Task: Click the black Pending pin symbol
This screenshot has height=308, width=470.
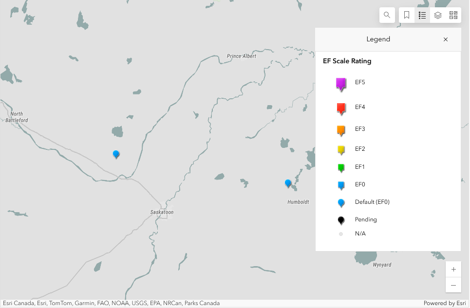Action: pos(341,220)
